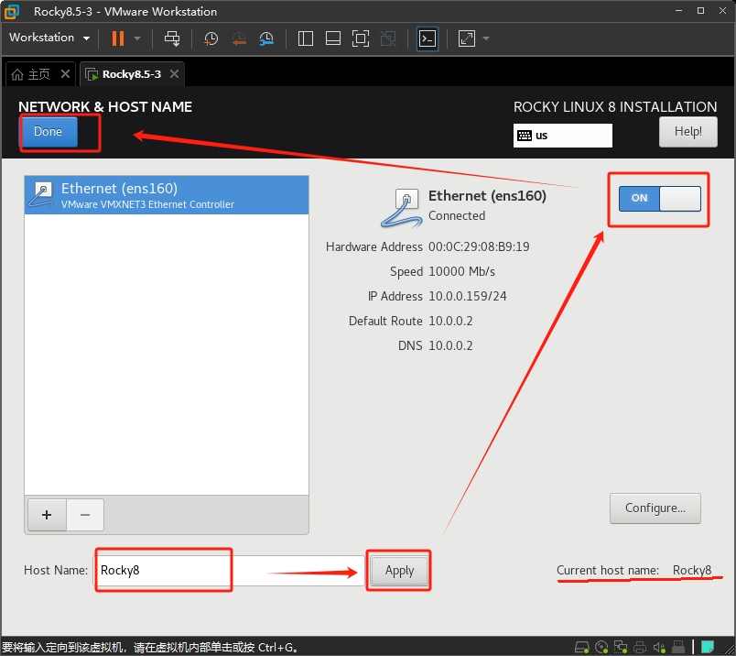This screenshot has height=656, width=736.
Task: Click the Connected status text
Action: 457,215
